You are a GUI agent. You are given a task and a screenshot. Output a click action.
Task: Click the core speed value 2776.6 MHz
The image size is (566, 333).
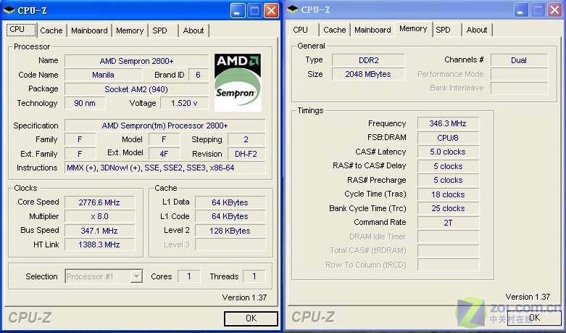click(x=99, y=202)
